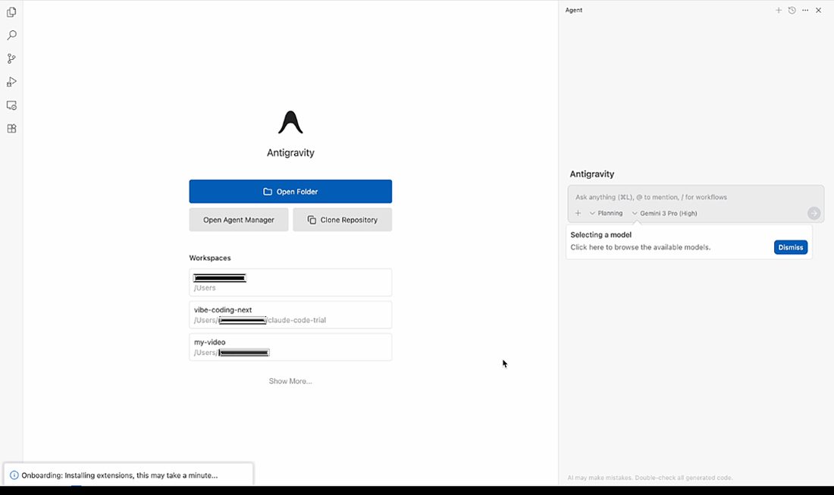Open Agent conversation history icon

pos(792,10)
